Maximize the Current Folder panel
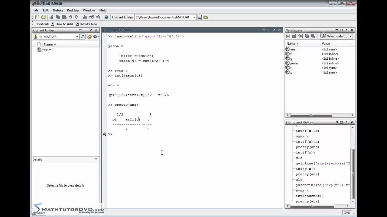This screenshot has height=217, width=387. 86,30
